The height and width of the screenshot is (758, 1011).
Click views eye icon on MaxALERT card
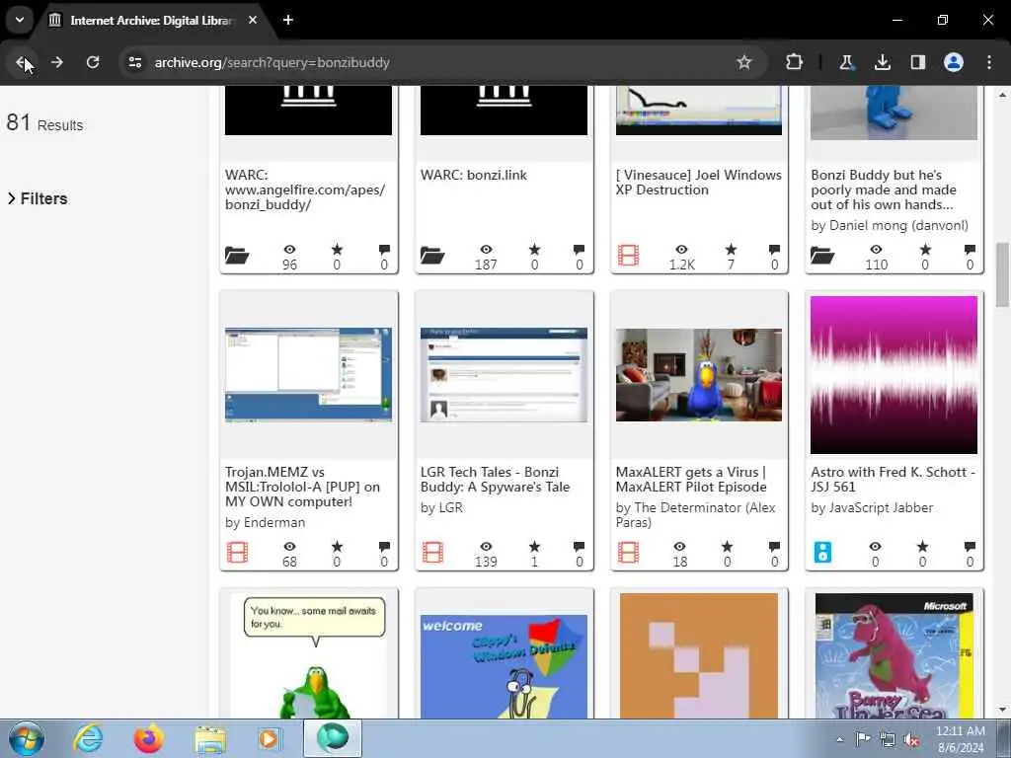[x=679, y=547]
